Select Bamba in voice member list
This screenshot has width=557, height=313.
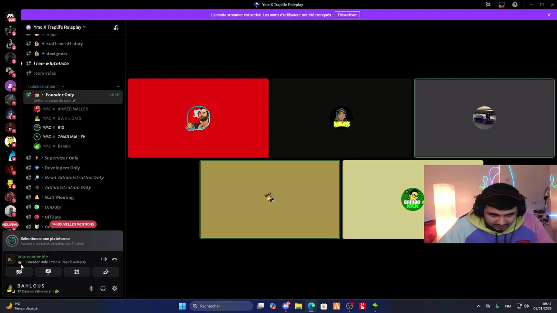point(72,146)
